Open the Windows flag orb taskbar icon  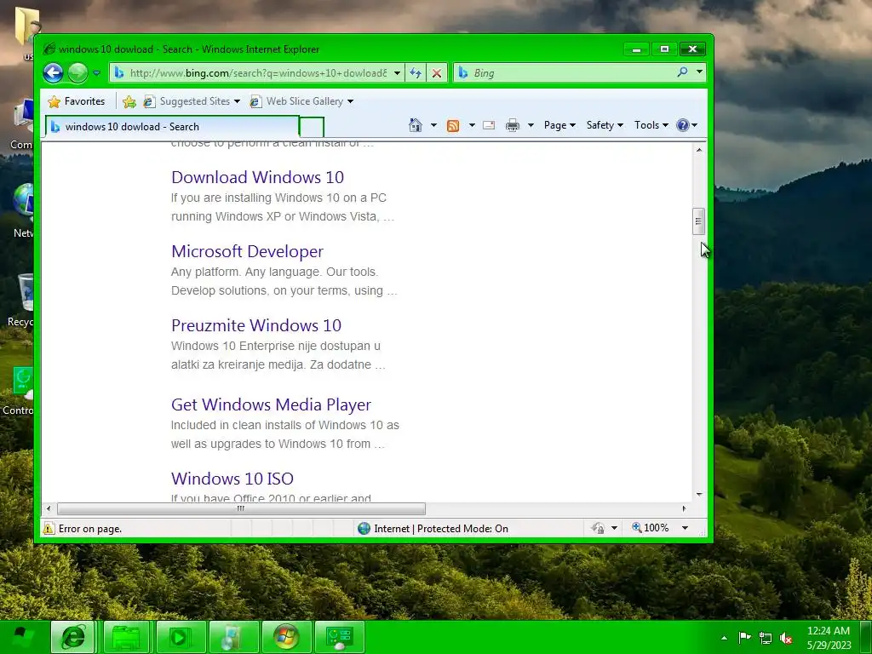click(286, 637)
